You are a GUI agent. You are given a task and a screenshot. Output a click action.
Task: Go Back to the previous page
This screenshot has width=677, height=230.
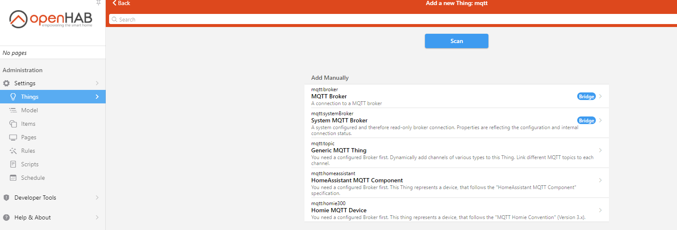click(121, 3)
